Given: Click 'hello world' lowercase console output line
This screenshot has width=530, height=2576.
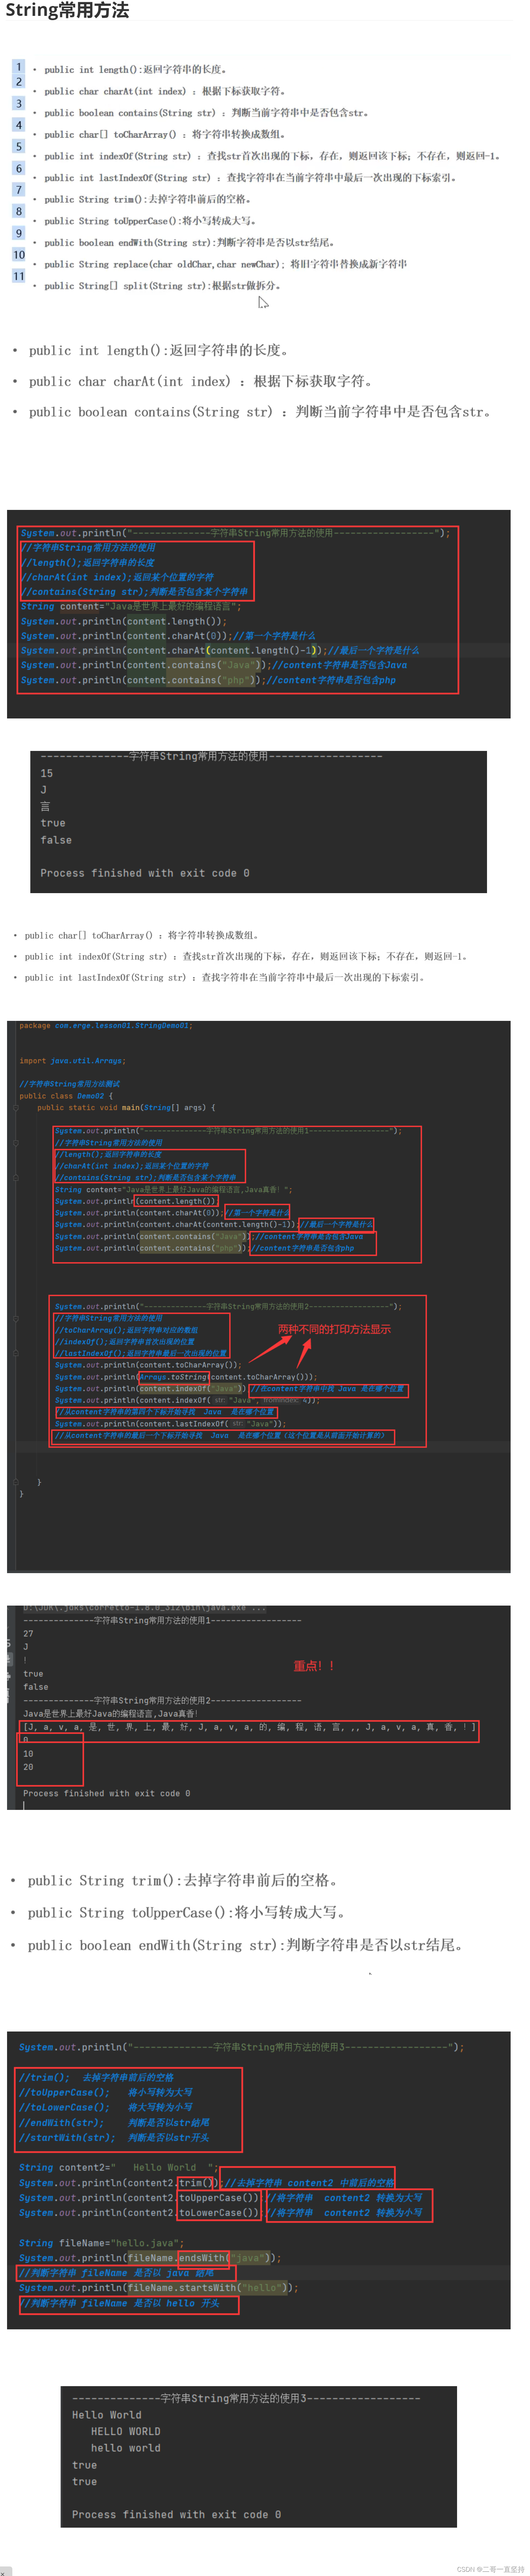Looking at the screenshot, I should [x=126, y=2448].
